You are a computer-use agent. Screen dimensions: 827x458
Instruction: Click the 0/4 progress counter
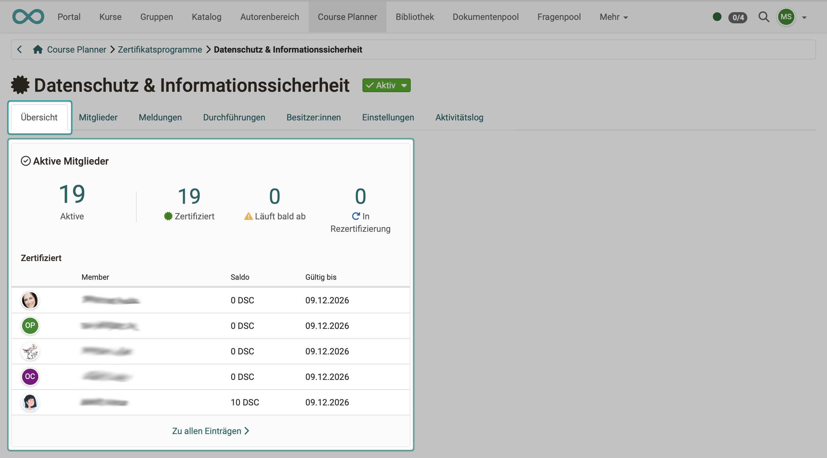(738, 18)
